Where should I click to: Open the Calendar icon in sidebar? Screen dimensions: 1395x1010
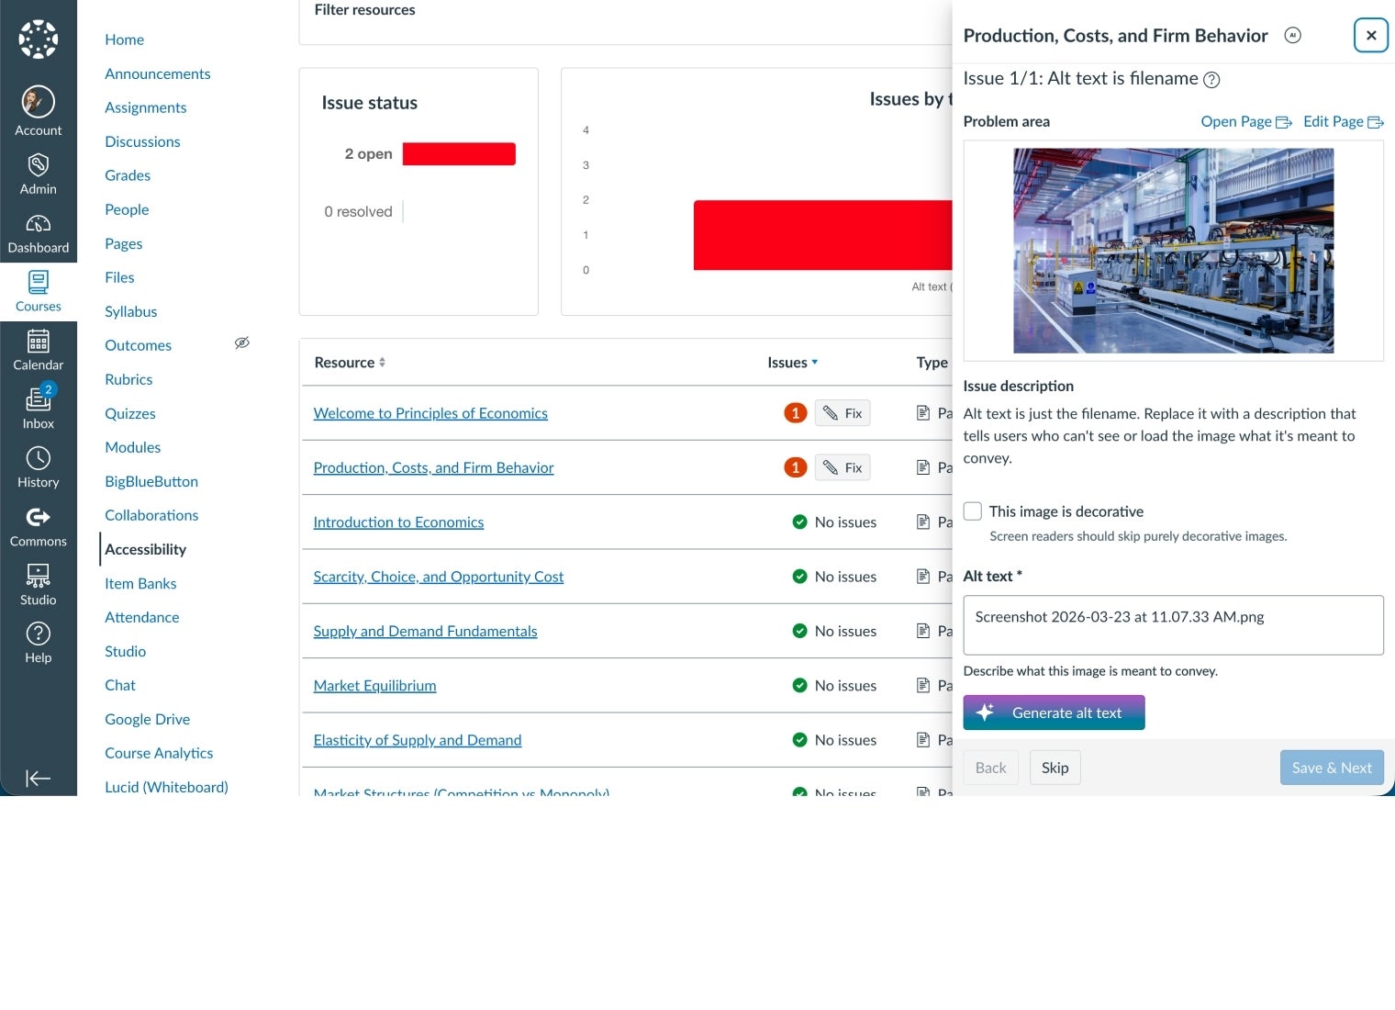coord(38,342)
